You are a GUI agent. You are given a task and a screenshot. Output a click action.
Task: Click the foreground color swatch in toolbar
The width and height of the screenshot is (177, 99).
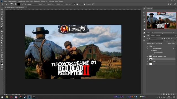click(1, 64)
